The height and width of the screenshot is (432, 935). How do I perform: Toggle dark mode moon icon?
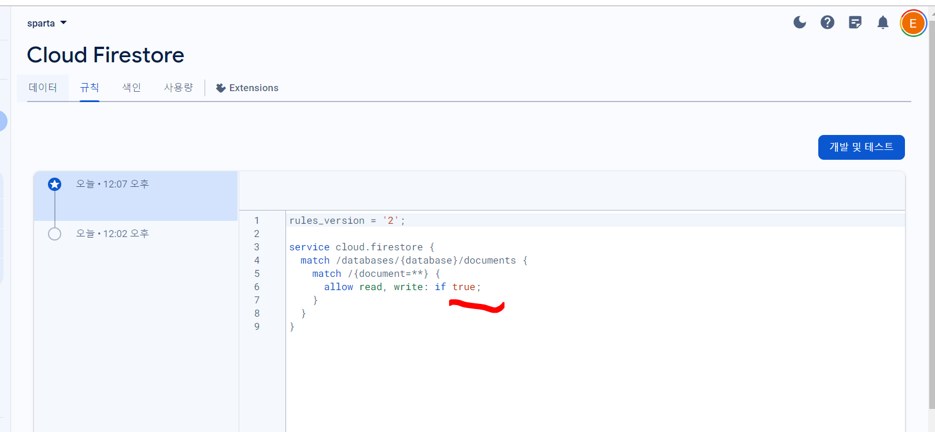[800, 22]
